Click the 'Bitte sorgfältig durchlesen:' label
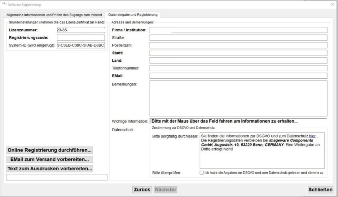 pyautogui.click(x=175, y=136)
